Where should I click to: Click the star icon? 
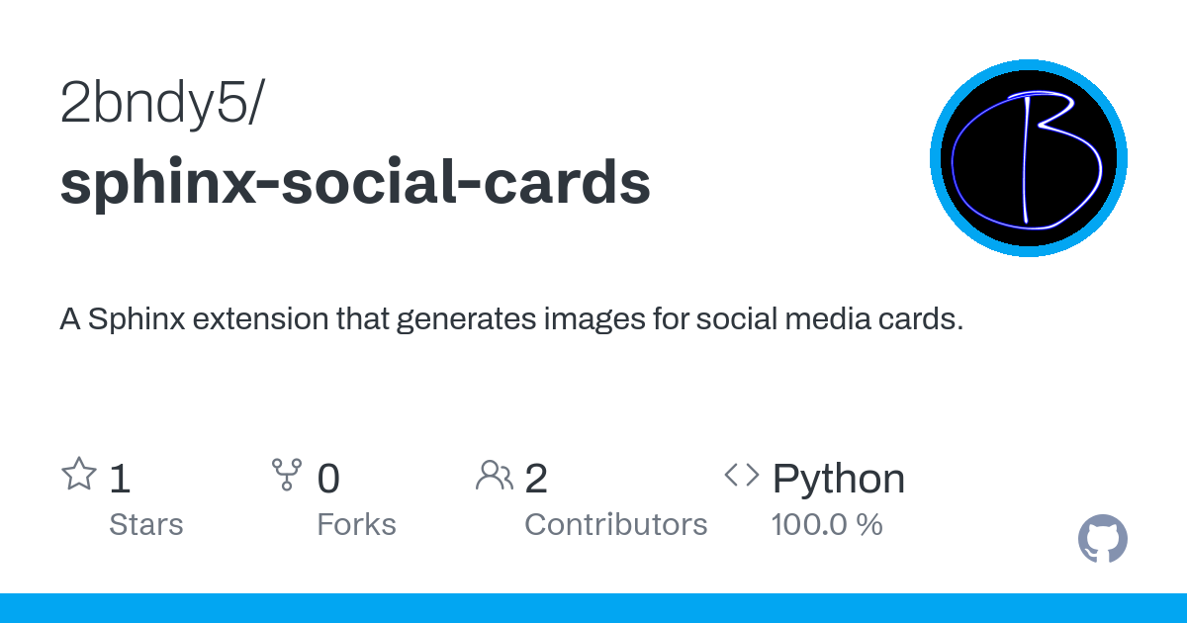pos(79,476)
